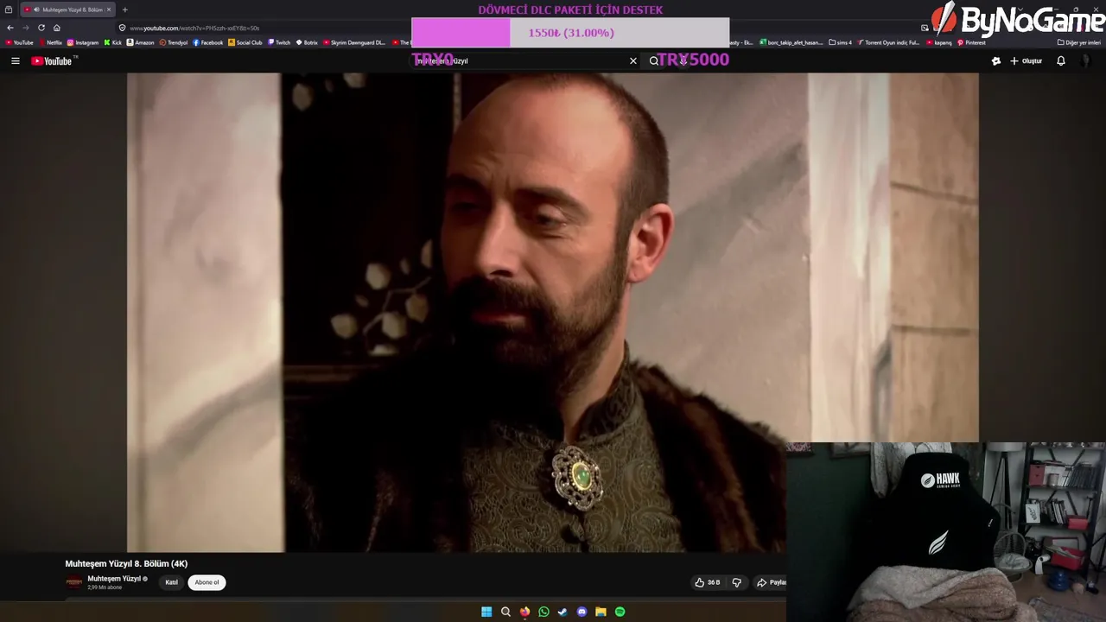Open the Amazon bookmark

[x=141, y=42]
